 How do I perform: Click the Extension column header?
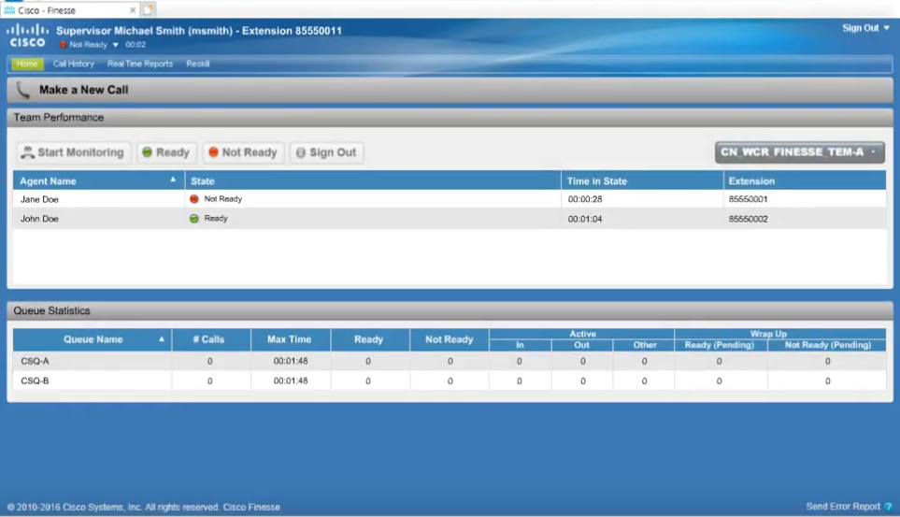pos(805,181)
